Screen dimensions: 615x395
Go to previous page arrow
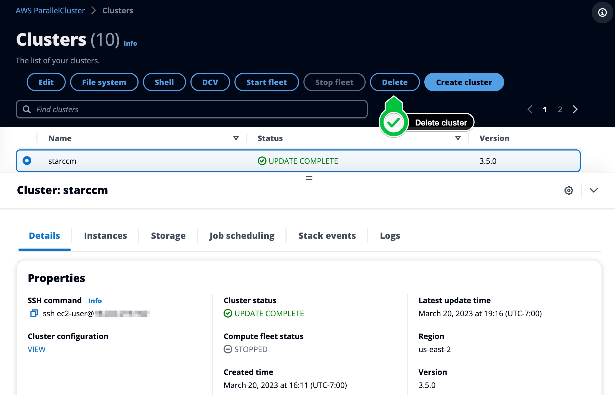(530, 109)
